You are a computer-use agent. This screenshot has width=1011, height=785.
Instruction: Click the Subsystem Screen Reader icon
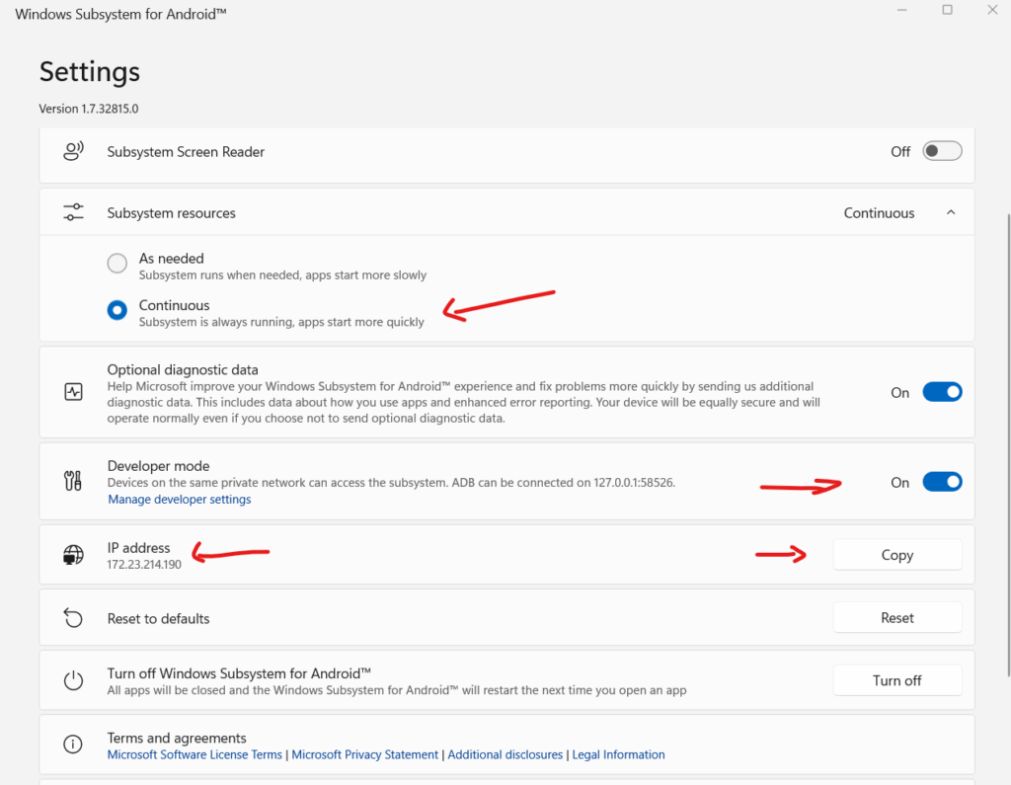click(x=73, y=152)
